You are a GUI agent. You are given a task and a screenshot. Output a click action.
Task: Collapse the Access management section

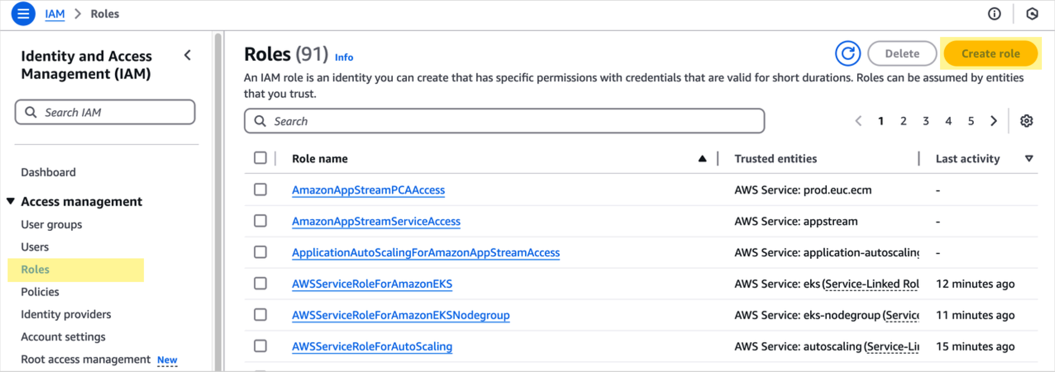[11, 201]
